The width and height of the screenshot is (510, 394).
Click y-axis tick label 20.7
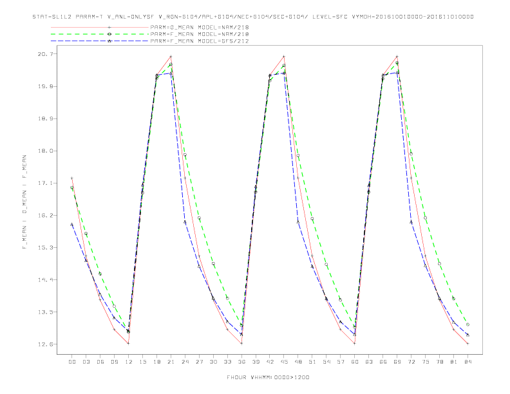[46, 54]
